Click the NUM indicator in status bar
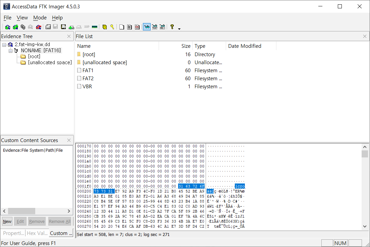The height and width of the screenshot is (247, 370). [340, 243]
